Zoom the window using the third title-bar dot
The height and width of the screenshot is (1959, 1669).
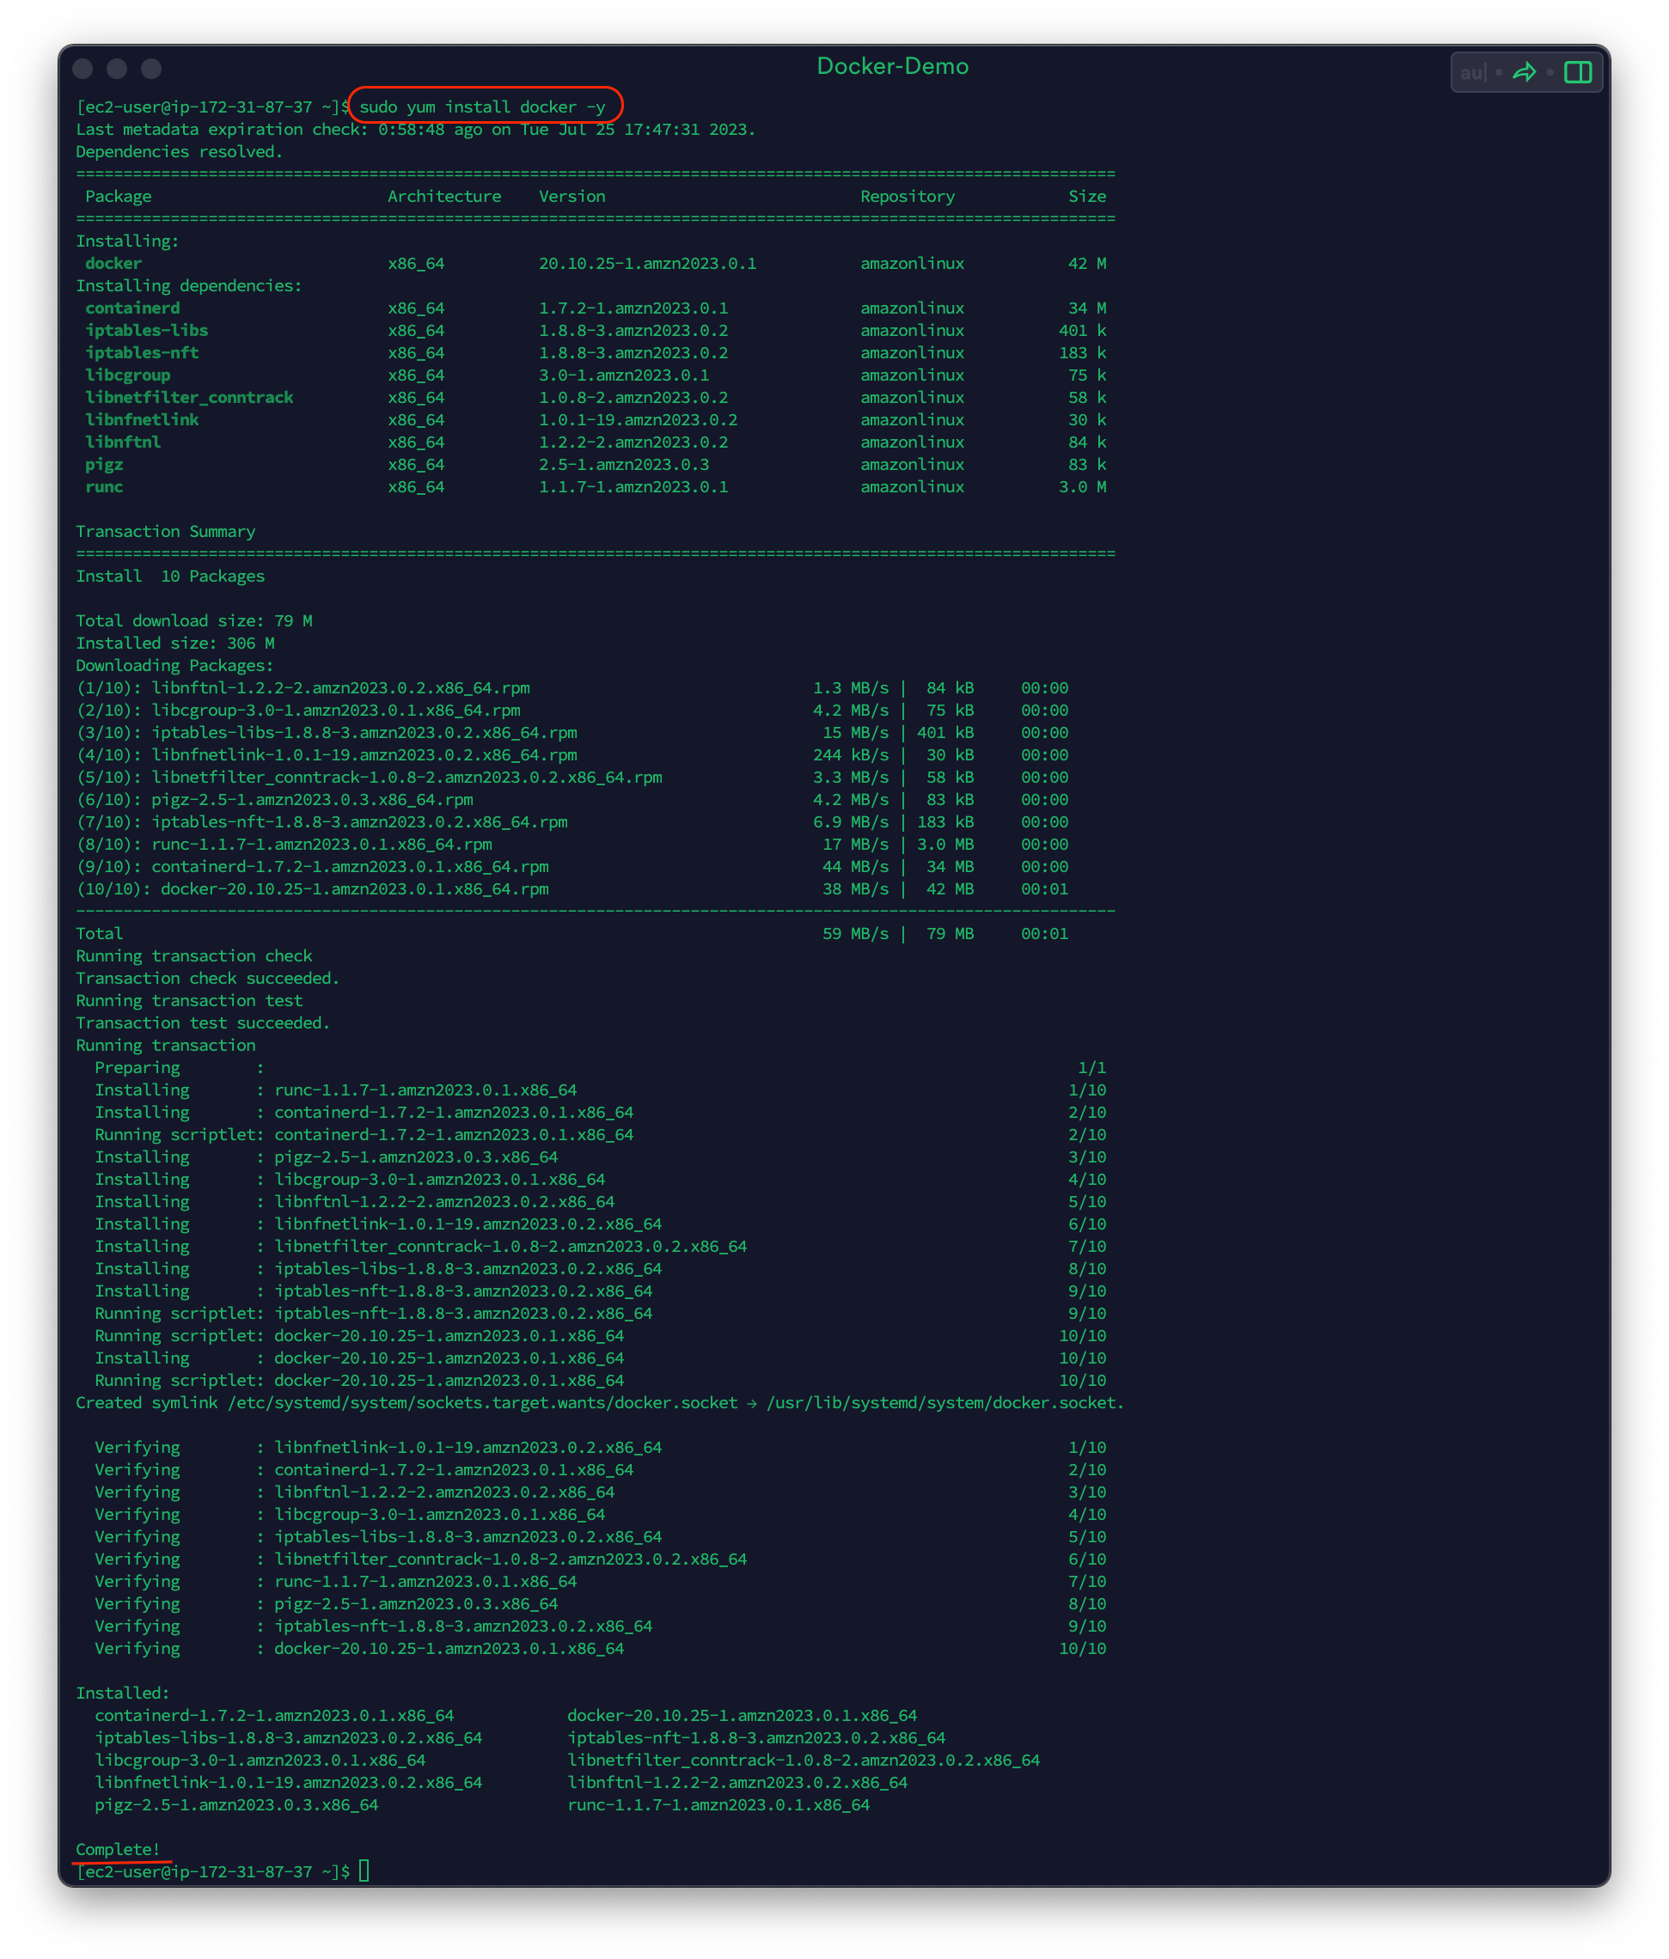pos(150,68)
